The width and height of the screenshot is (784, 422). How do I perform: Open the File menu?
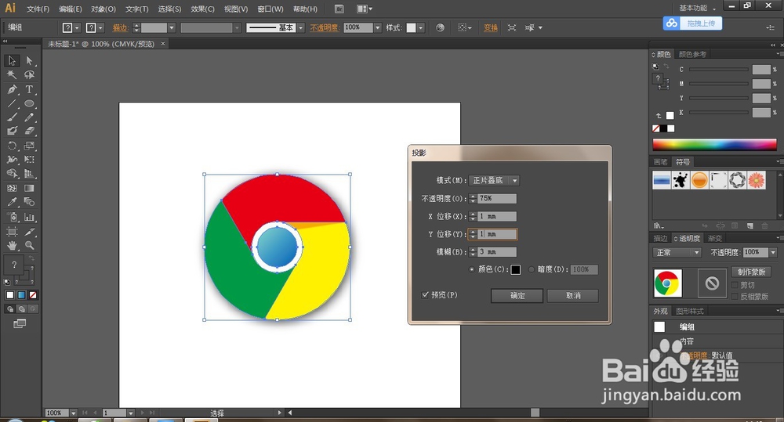[x=38, y=9]
